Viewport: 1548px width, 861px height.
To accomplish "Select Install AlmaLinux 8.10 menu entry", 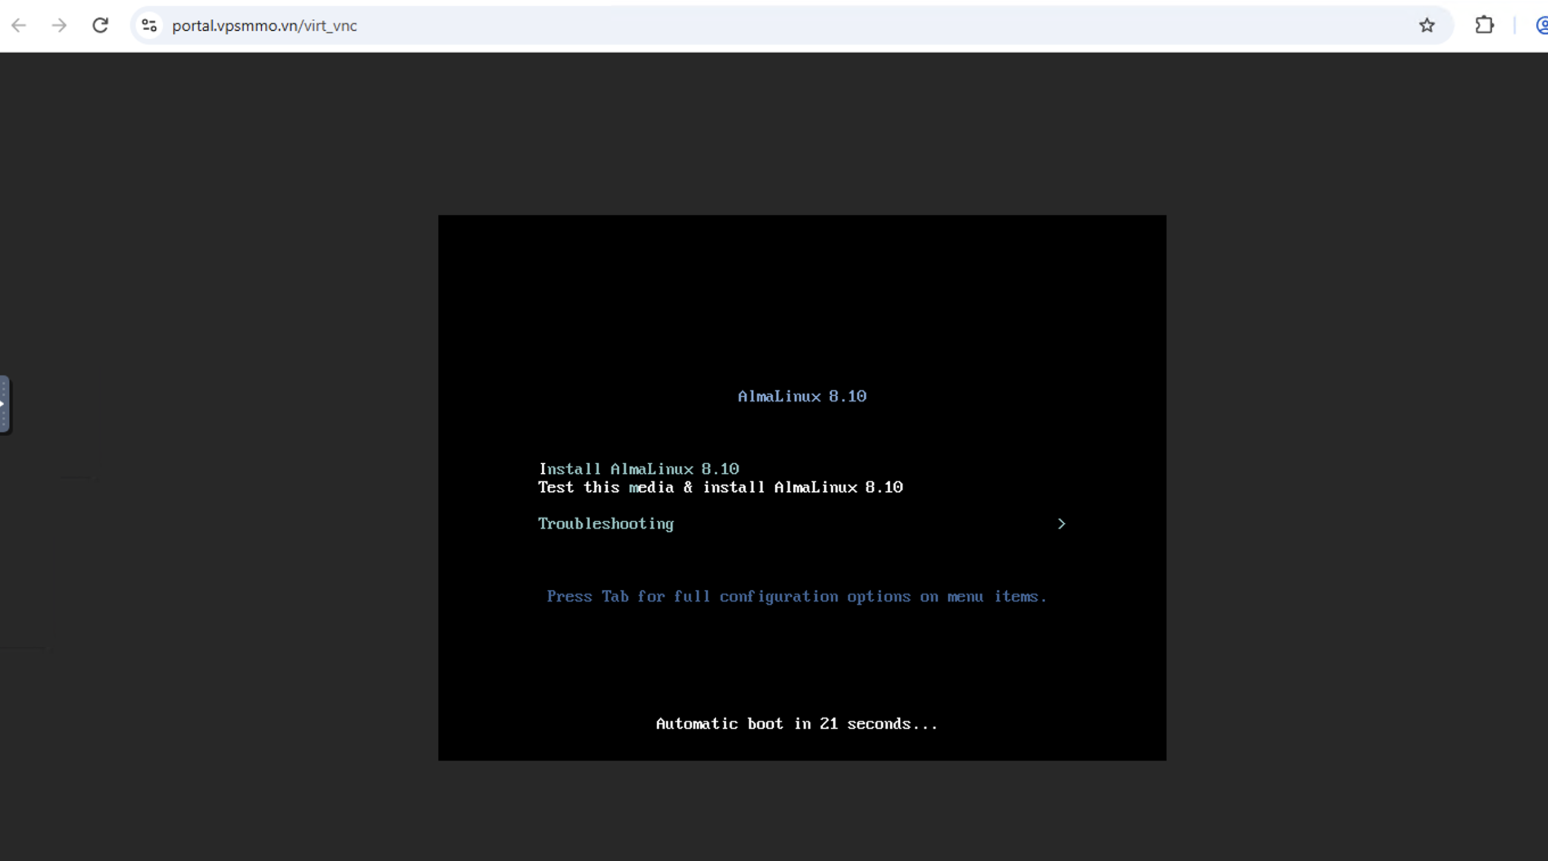I will pos(639,469).
